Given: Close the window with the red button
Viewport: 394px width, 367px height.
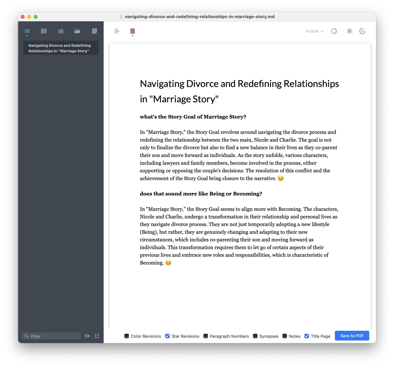Looking at the screenshot, I should pos(23,17).
